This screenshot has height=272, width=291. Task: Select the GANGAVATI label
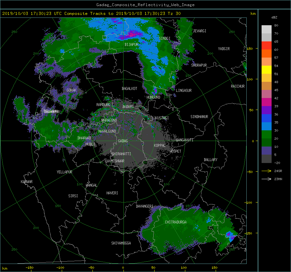click(x=185, y=140)
